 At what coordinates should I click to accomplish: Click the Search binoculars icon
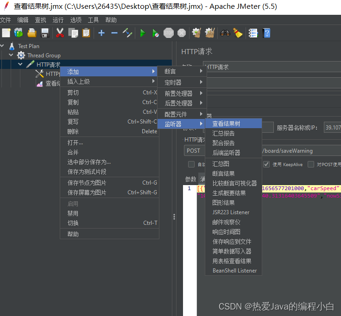tap(225, 33)
